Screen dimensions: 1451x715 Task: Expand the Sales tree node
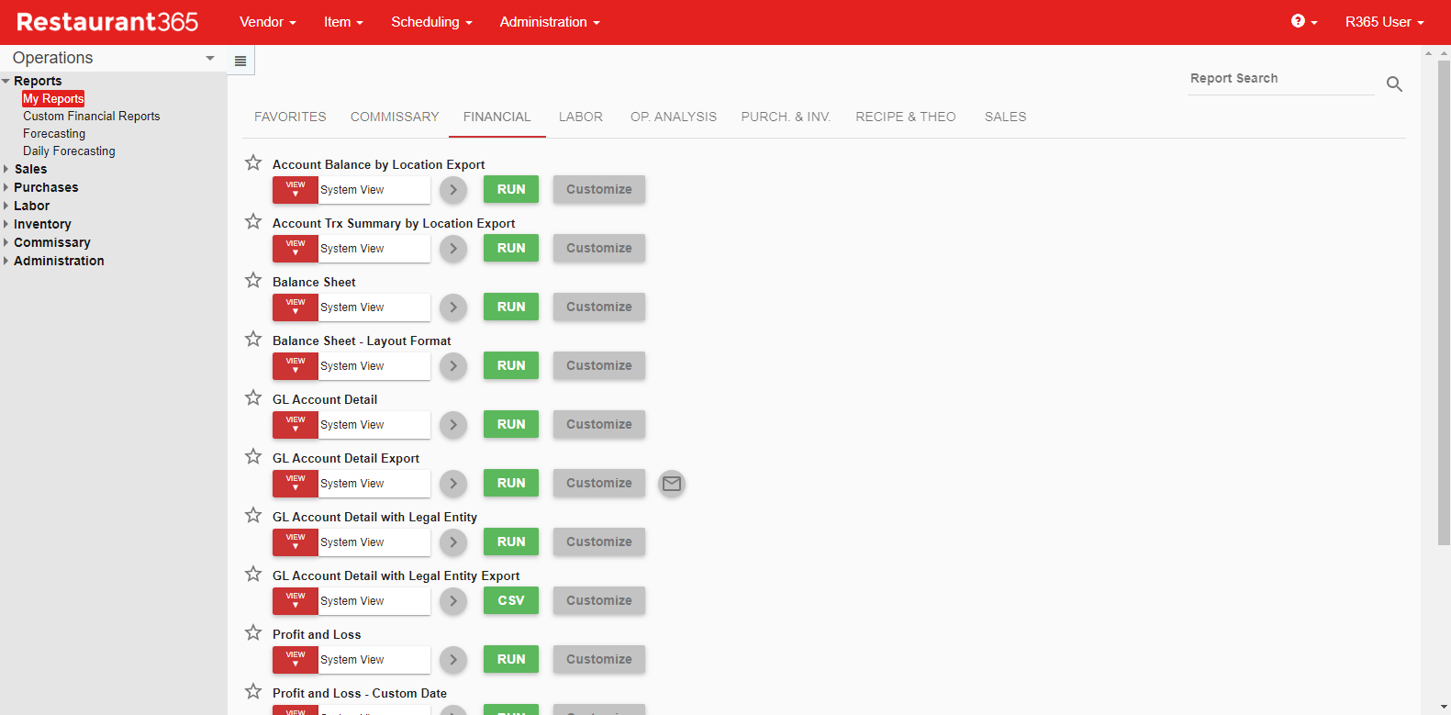click(x=6, y=169)
